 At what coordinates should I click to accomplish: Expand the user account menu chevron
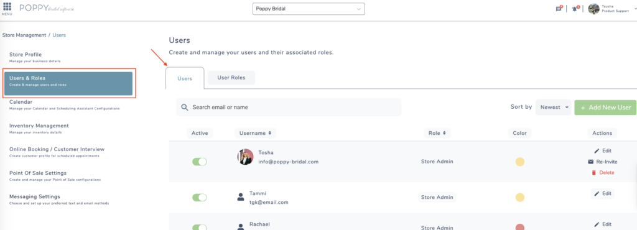635,8
